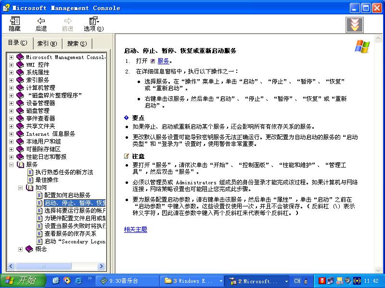This screenshot has width=385, height=288.
Task: Show more quick launch icons chevron
Action: (90, 278)
